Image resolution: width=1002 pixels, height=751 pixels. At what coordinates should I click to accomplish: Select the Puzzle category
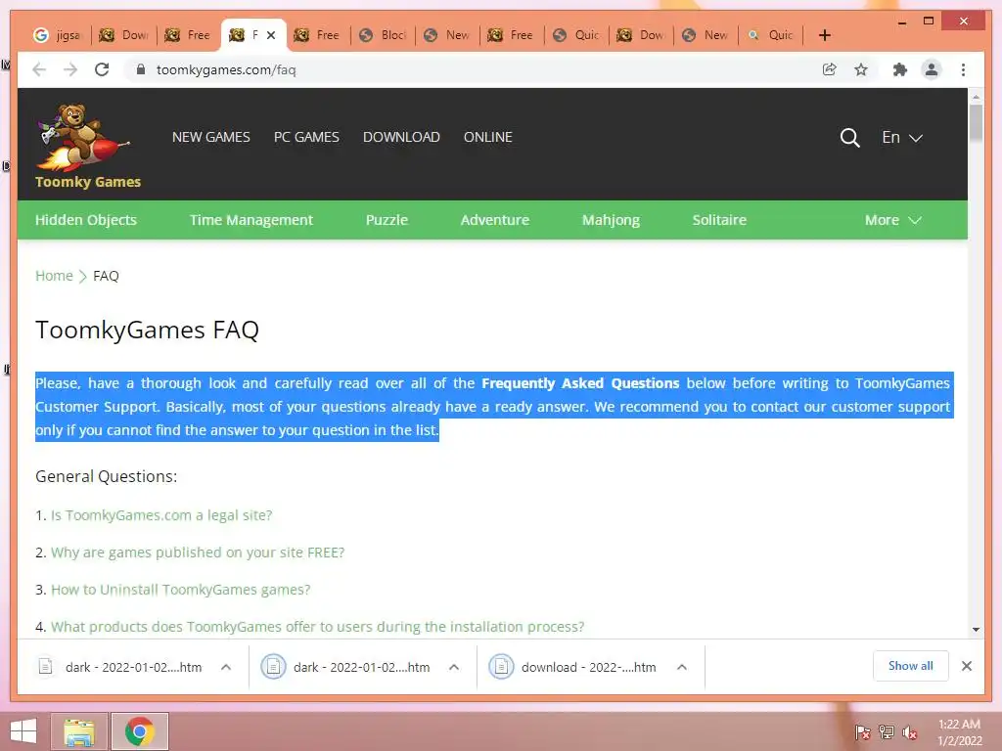click(387, 220)
